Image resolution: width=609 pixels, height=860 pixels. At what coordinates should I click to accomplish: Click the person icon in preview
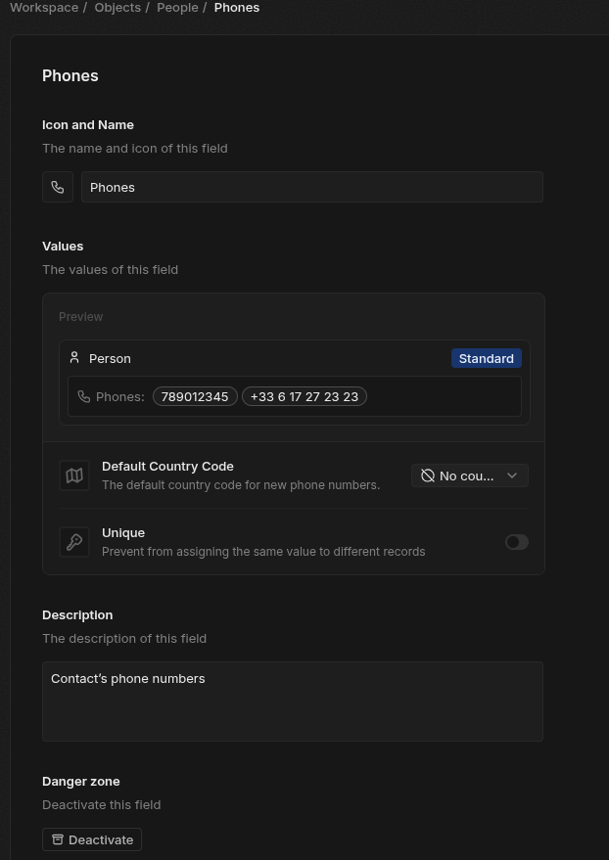[x=74, y=358]
